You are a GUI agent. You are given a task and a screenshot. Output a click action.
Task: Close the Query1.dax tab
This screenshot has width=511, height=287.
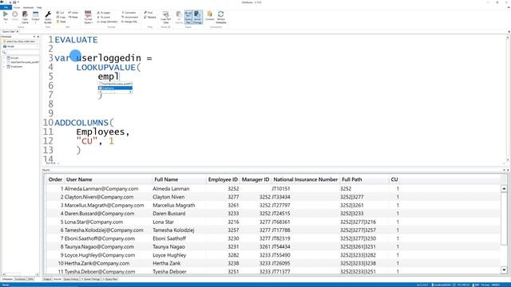18,32
